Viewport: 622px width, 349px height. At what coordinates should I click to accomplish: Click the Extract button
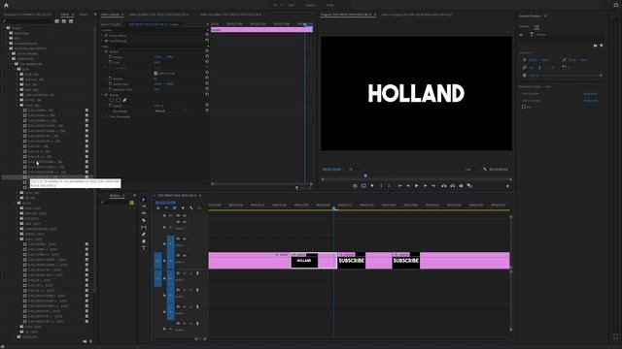[452, 185]
